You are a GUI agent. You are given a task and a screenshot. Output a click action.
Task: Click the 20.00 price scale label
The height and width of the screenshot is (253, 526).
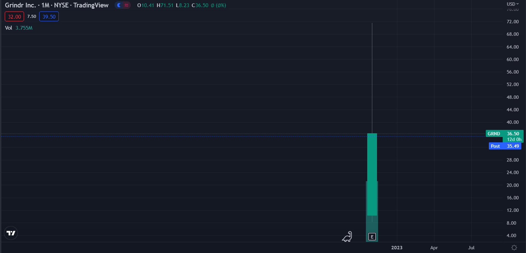click(x=513, y=185)
